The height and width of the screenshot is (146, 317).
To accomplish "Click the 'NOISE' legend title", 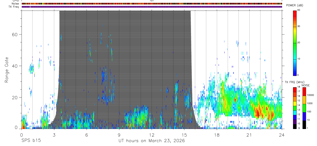I will coord(305,85).
